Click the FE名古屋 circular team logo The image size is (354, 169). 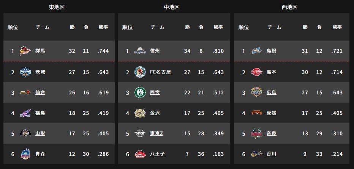tap(140, 72)
